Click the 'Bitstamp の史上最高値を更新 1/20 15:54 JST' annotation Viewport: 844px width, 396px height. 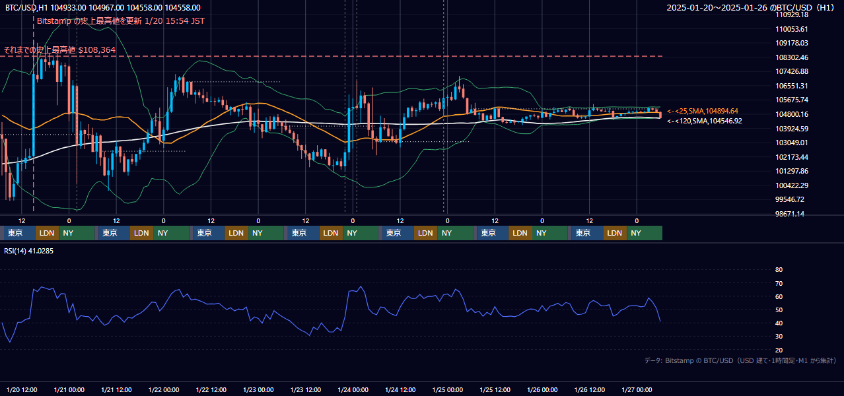[121, 21]
